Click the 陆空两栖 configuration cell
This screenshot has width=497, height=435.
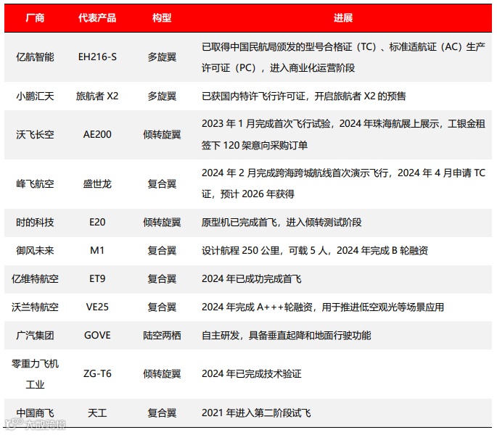162,335
